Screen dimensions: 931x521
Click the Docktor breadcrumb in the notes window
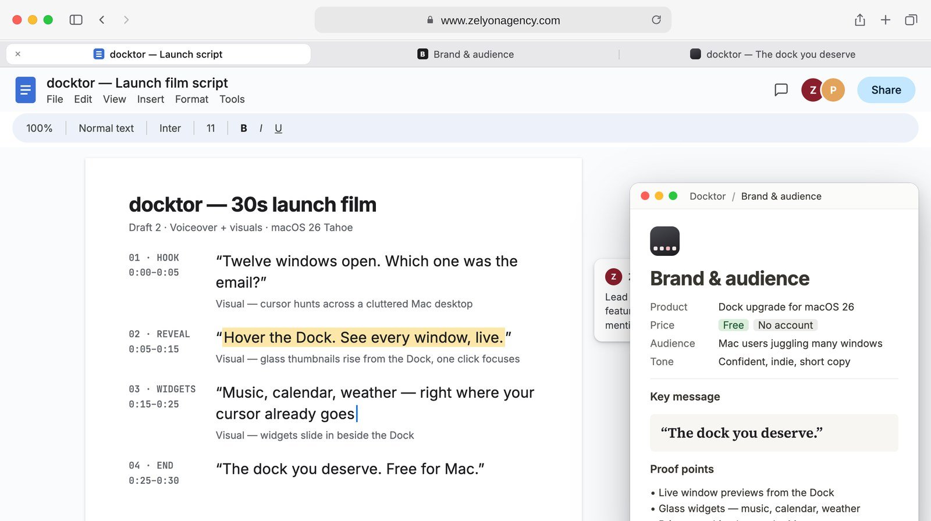(x=708, y=197)
